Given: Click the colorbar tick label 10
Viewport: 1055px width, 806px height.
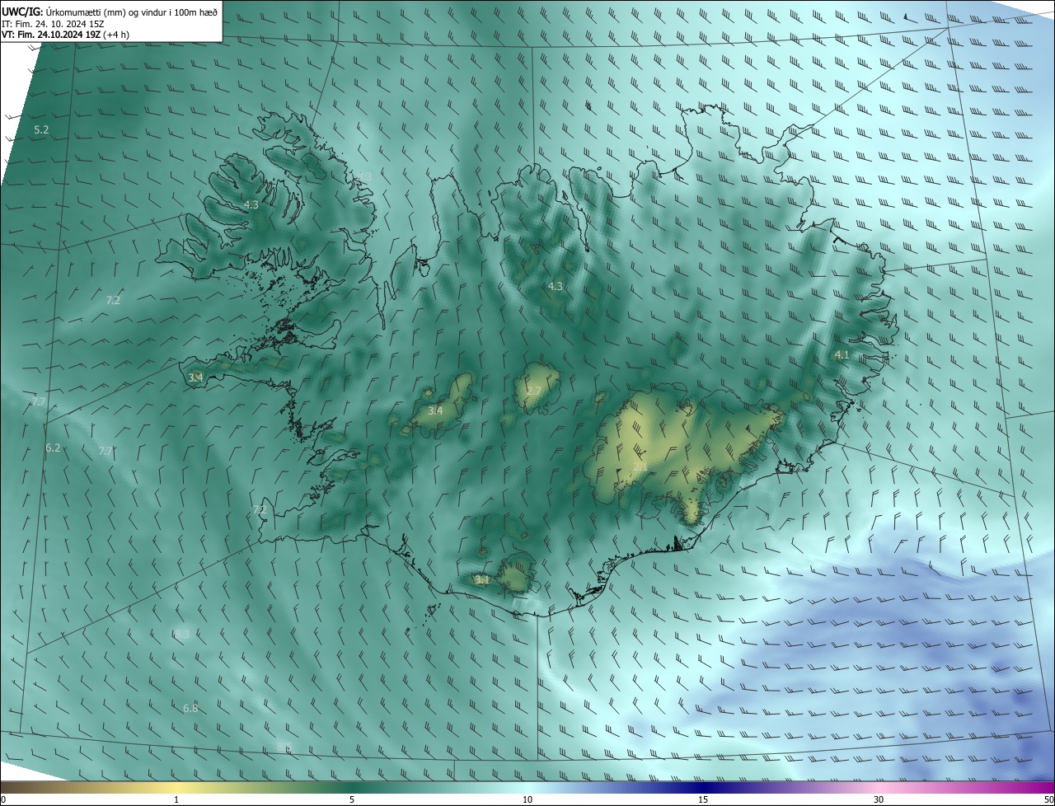Looking at the screenshot, I should coord(527,800).
